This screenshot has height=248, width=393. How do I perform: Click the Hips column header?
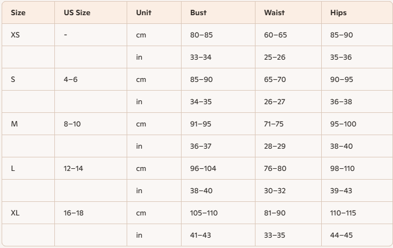[338, 12]
